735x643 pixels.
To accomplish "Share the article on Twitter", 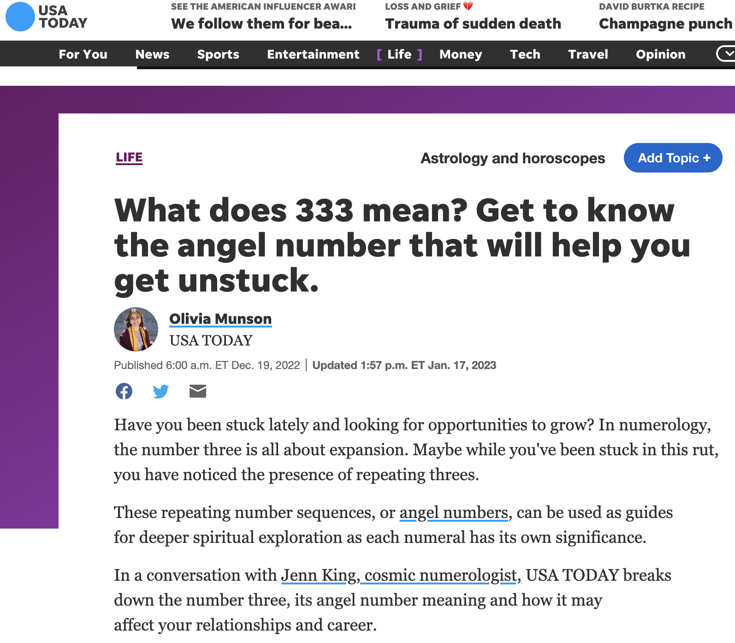I will [161, 391].
